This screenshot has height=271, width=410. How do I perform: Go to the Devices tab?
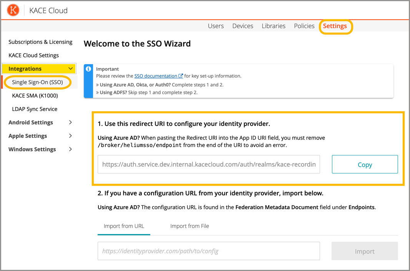tap(242, 26)
